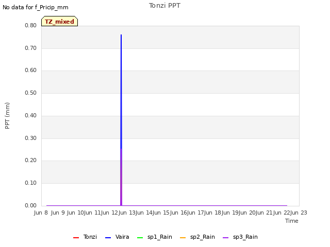This screenshot has height=247, width=330.
Task: Click the Jun 23 x-axis tick label
Action: 299,213
